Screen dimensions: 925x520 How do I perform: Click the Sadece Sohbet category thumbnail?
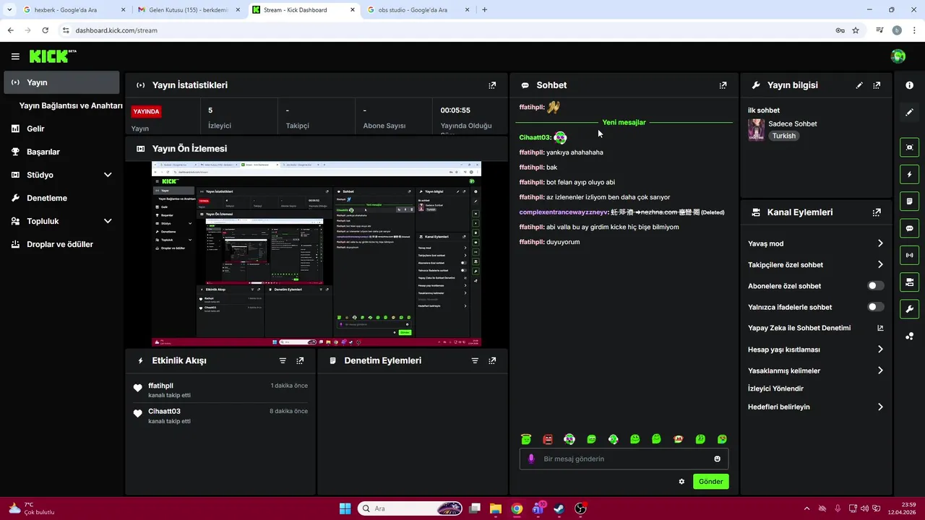click(756, 130)
